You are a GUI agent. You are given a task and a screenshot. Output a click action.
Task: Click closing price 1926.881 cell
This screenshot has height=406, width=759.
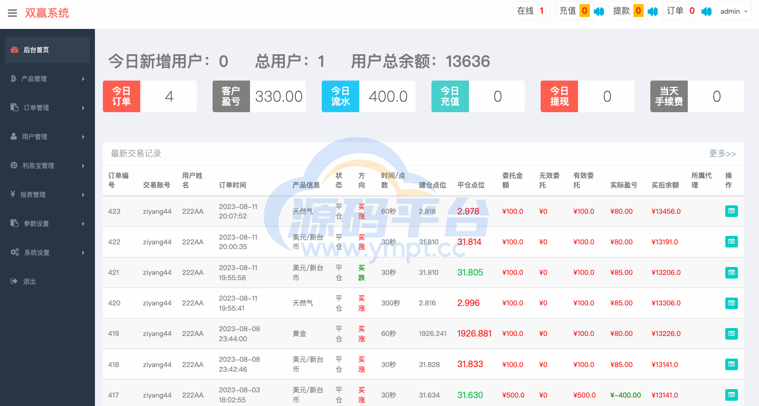(474, 334)
